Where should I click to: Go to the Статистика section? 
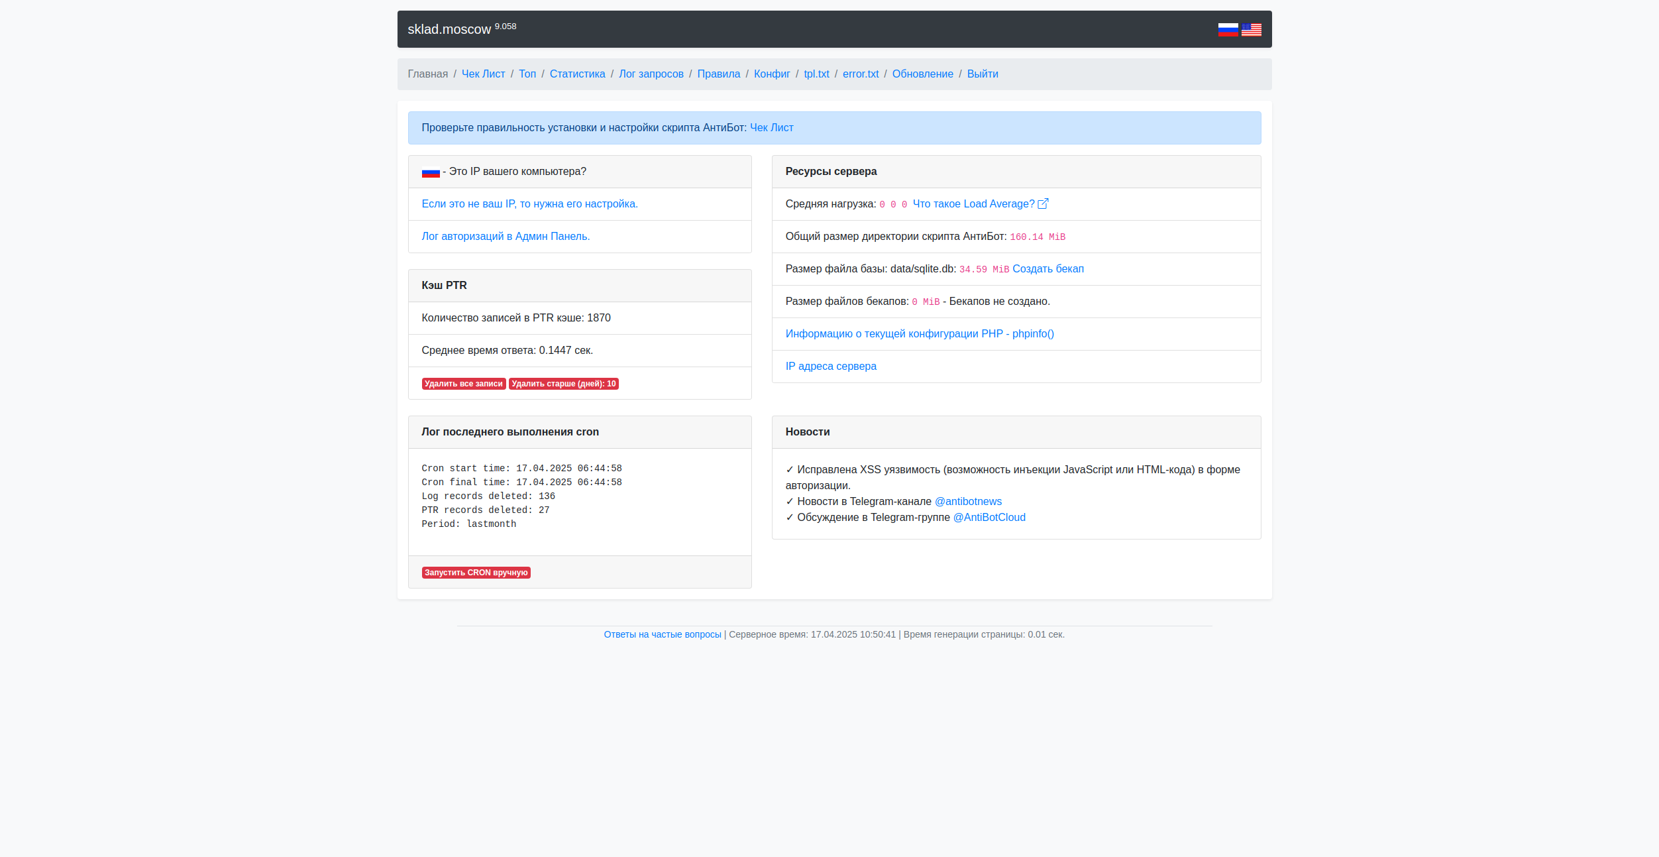pos(577,74)
